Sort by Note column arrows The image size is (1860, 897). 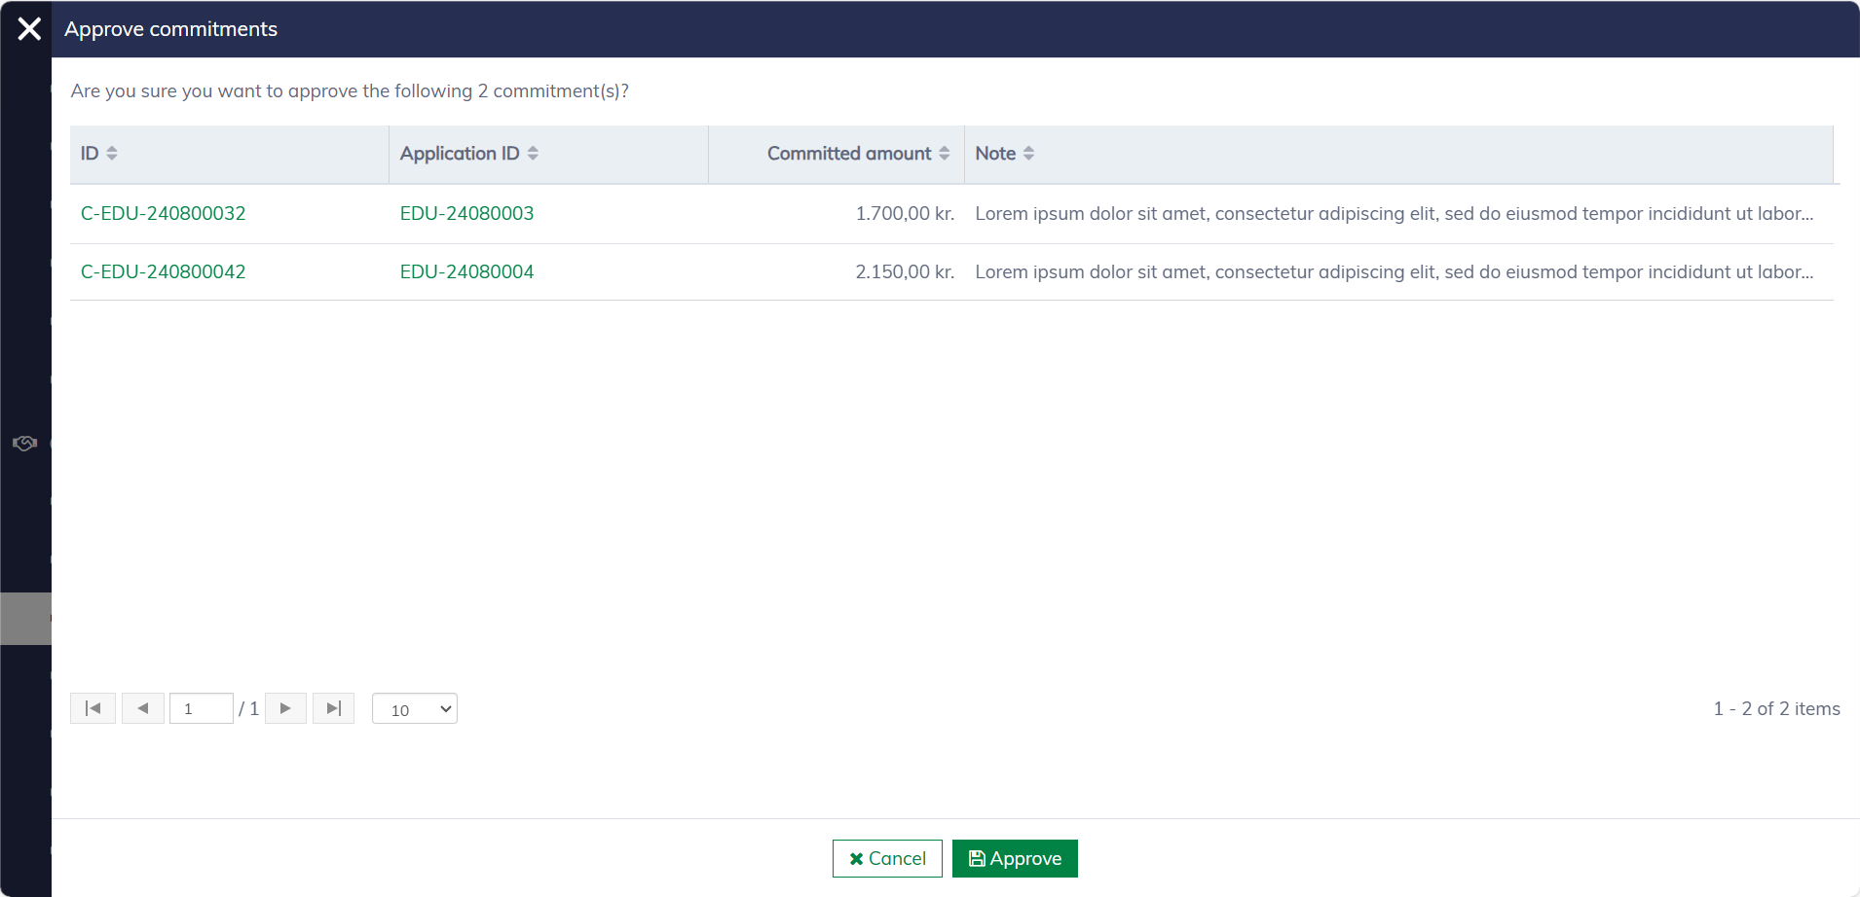pyautogui.click(x=1028, y=154)
